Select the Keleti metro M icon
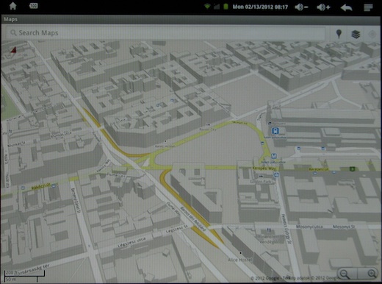This screenshot has width=382, height=284. (x=274, y=156)
